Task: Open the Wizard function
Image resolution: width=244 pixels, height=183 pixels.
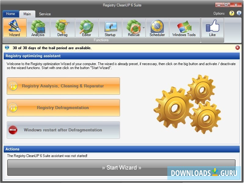Action: (x=15, y=28)
